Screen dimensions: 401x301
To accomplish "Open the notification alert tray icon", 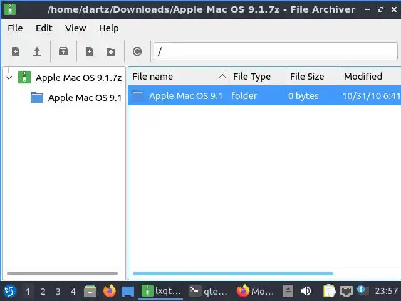I will coord(363,290).
